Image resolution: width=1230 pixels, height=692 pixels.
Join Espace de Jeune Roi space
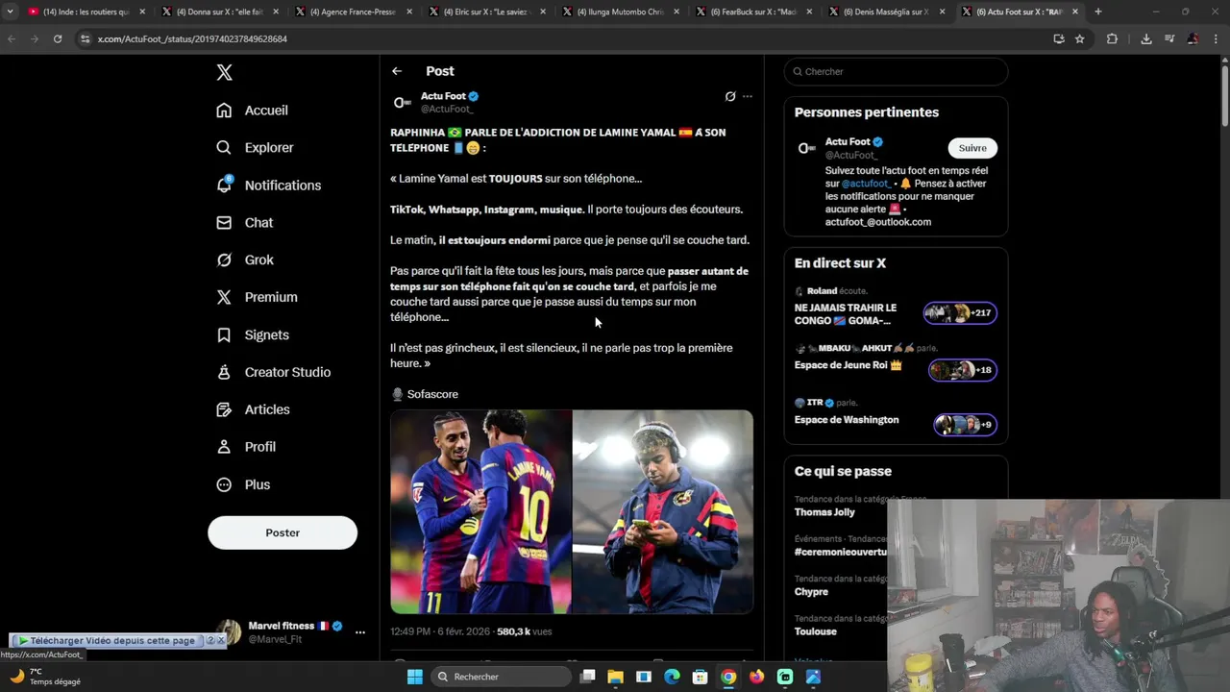pyautogui.click(x=896, y=363)
